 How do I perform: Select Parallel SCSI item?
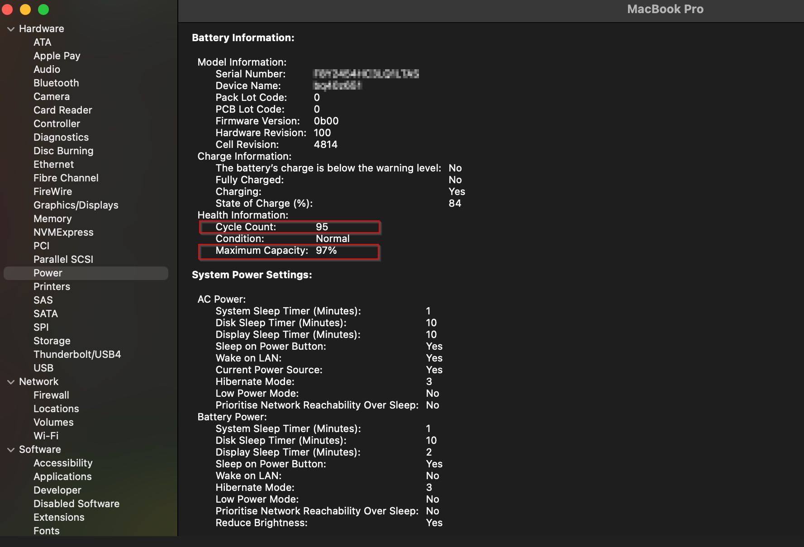[x=63, y=259]
